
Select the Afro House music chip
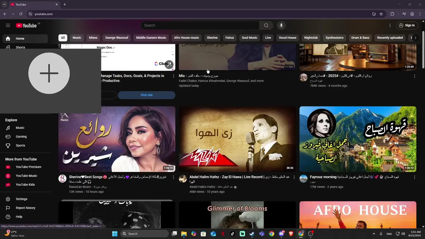[187, 38]
